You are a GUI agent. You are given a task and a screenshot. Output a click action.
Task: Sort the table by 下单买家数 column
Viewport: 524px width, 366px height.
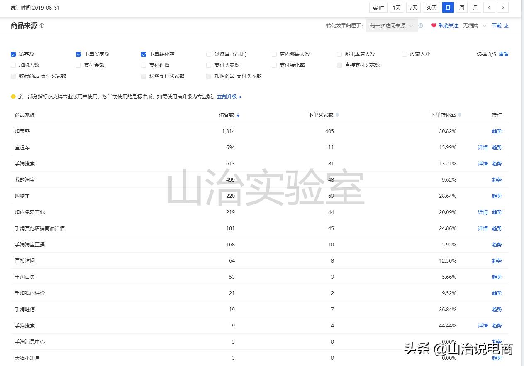tap(337, 115)
